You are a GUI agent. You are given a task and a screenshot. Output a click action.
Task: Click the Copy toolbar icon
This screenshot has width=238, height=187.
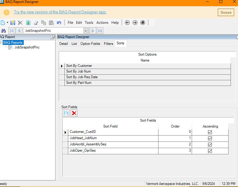(x=44, y=23)
